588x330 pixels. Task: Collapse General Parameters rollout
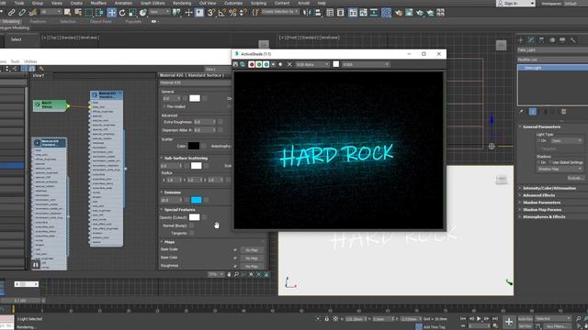(x=541, y=126)
